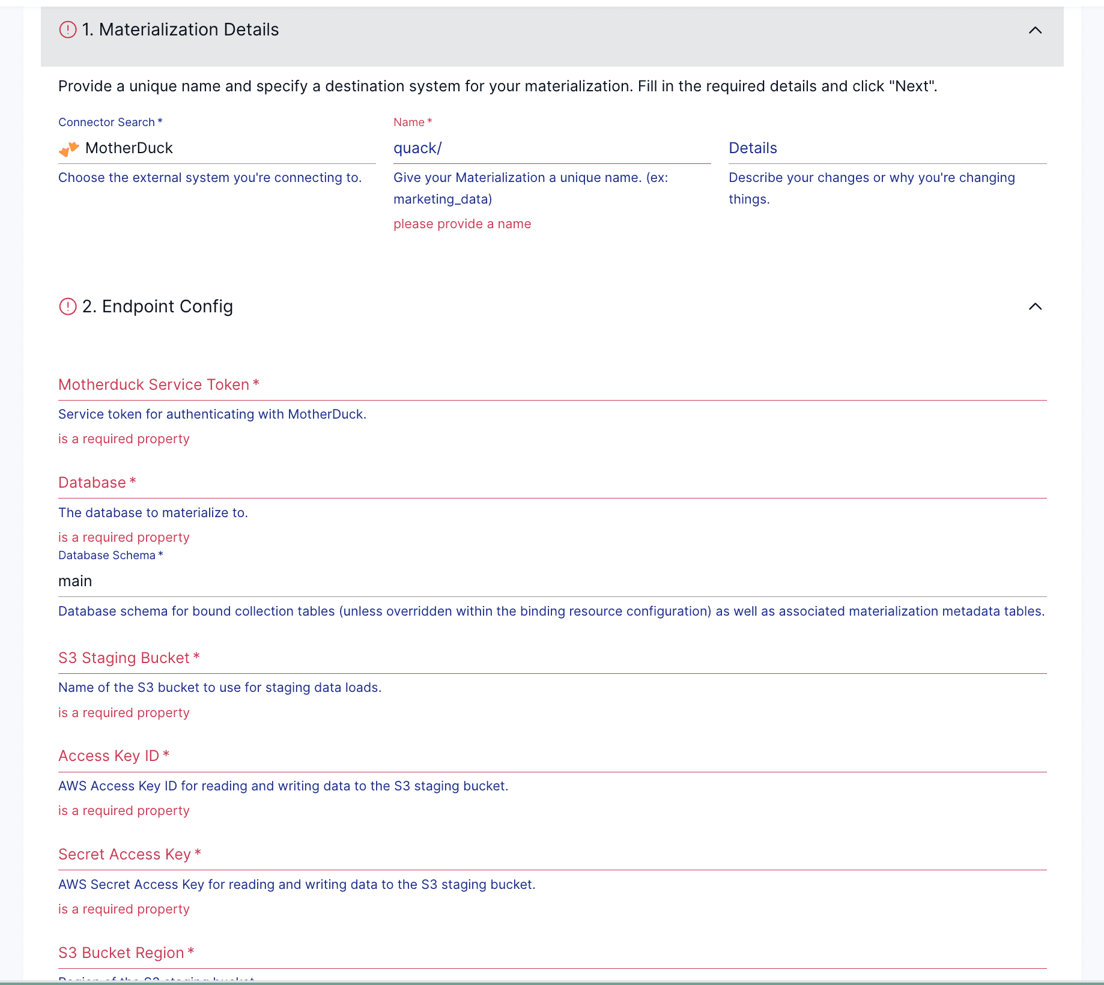Click the Endpoint Config error warning icon
1104x985 pixels.
[x=68, y=306]
